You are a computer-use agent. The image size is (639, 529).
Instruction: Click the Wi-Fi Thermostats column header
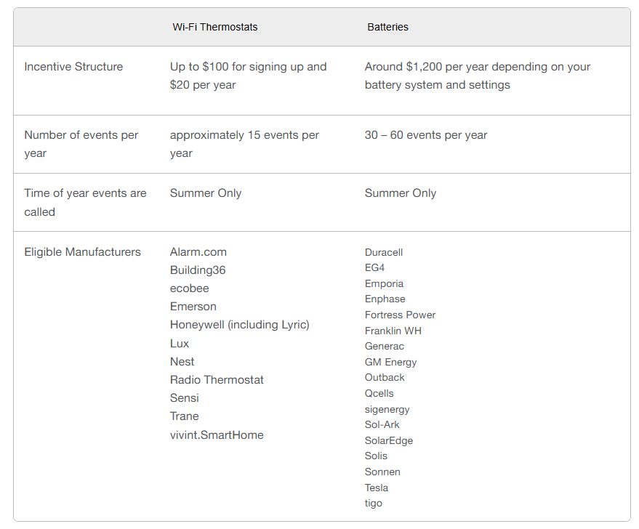coord(214,27)
